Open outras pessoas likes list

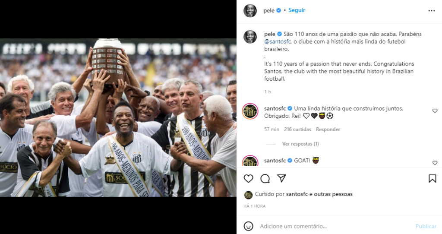pyautogui.click(x=333, y=194)
